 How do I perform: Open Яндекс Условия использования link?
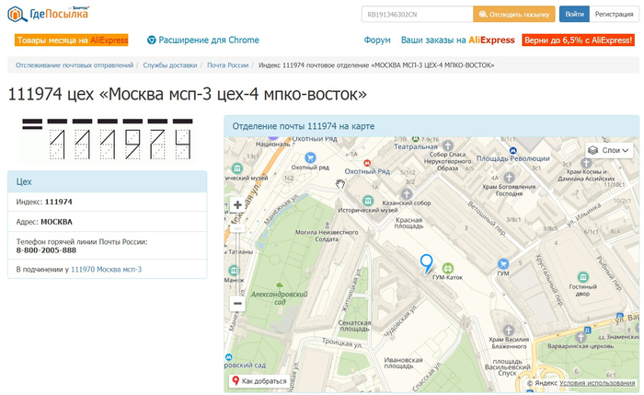(x=597, y=383)
